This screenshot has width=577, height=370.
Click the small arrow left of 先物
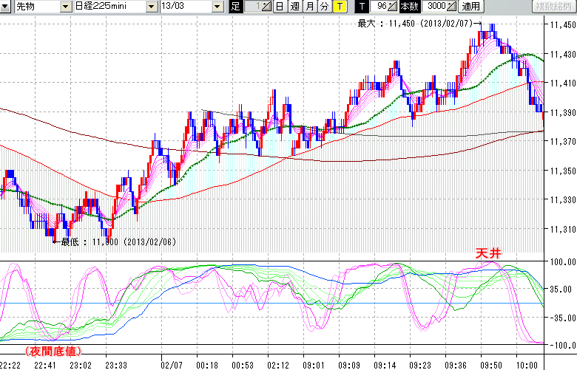tap(7, 7)
